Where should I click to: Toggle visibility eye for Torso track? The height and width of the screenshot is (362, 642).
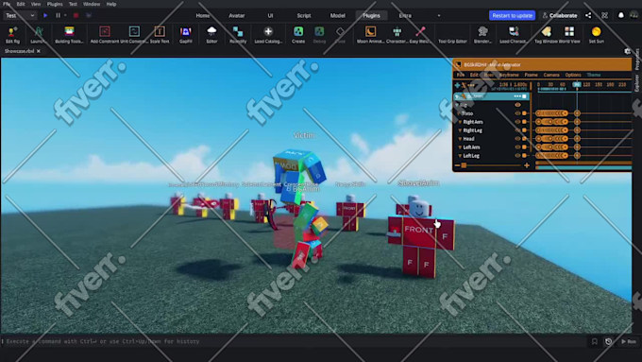click(517, 113)
